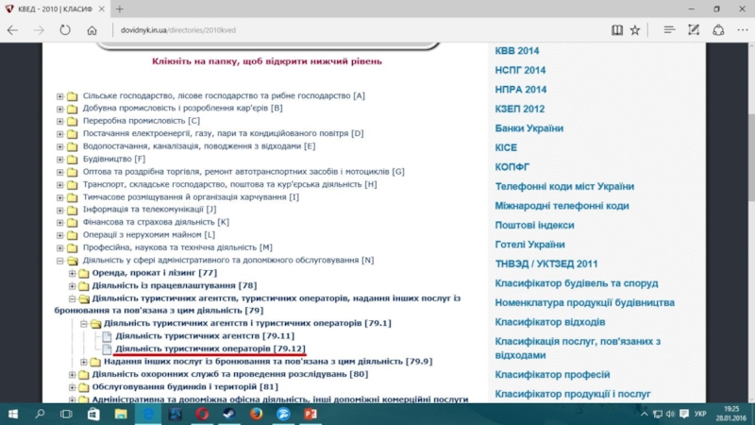Collapse the section [N] tree node
The image size is (755, 425).
tap(59, 261)
